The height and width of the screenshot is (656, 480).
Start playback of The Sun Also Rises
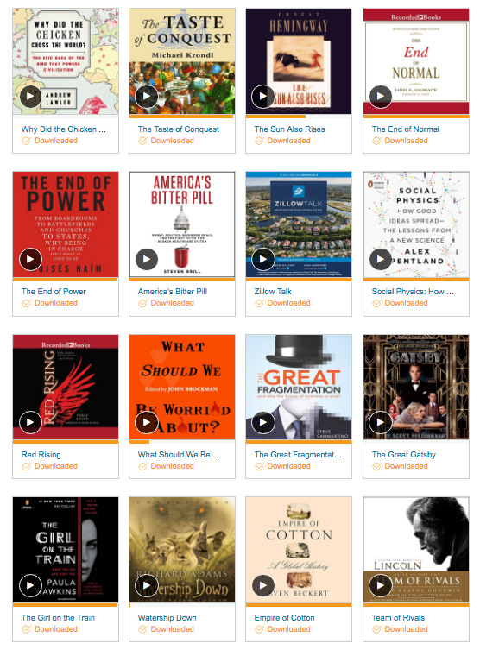262,96
